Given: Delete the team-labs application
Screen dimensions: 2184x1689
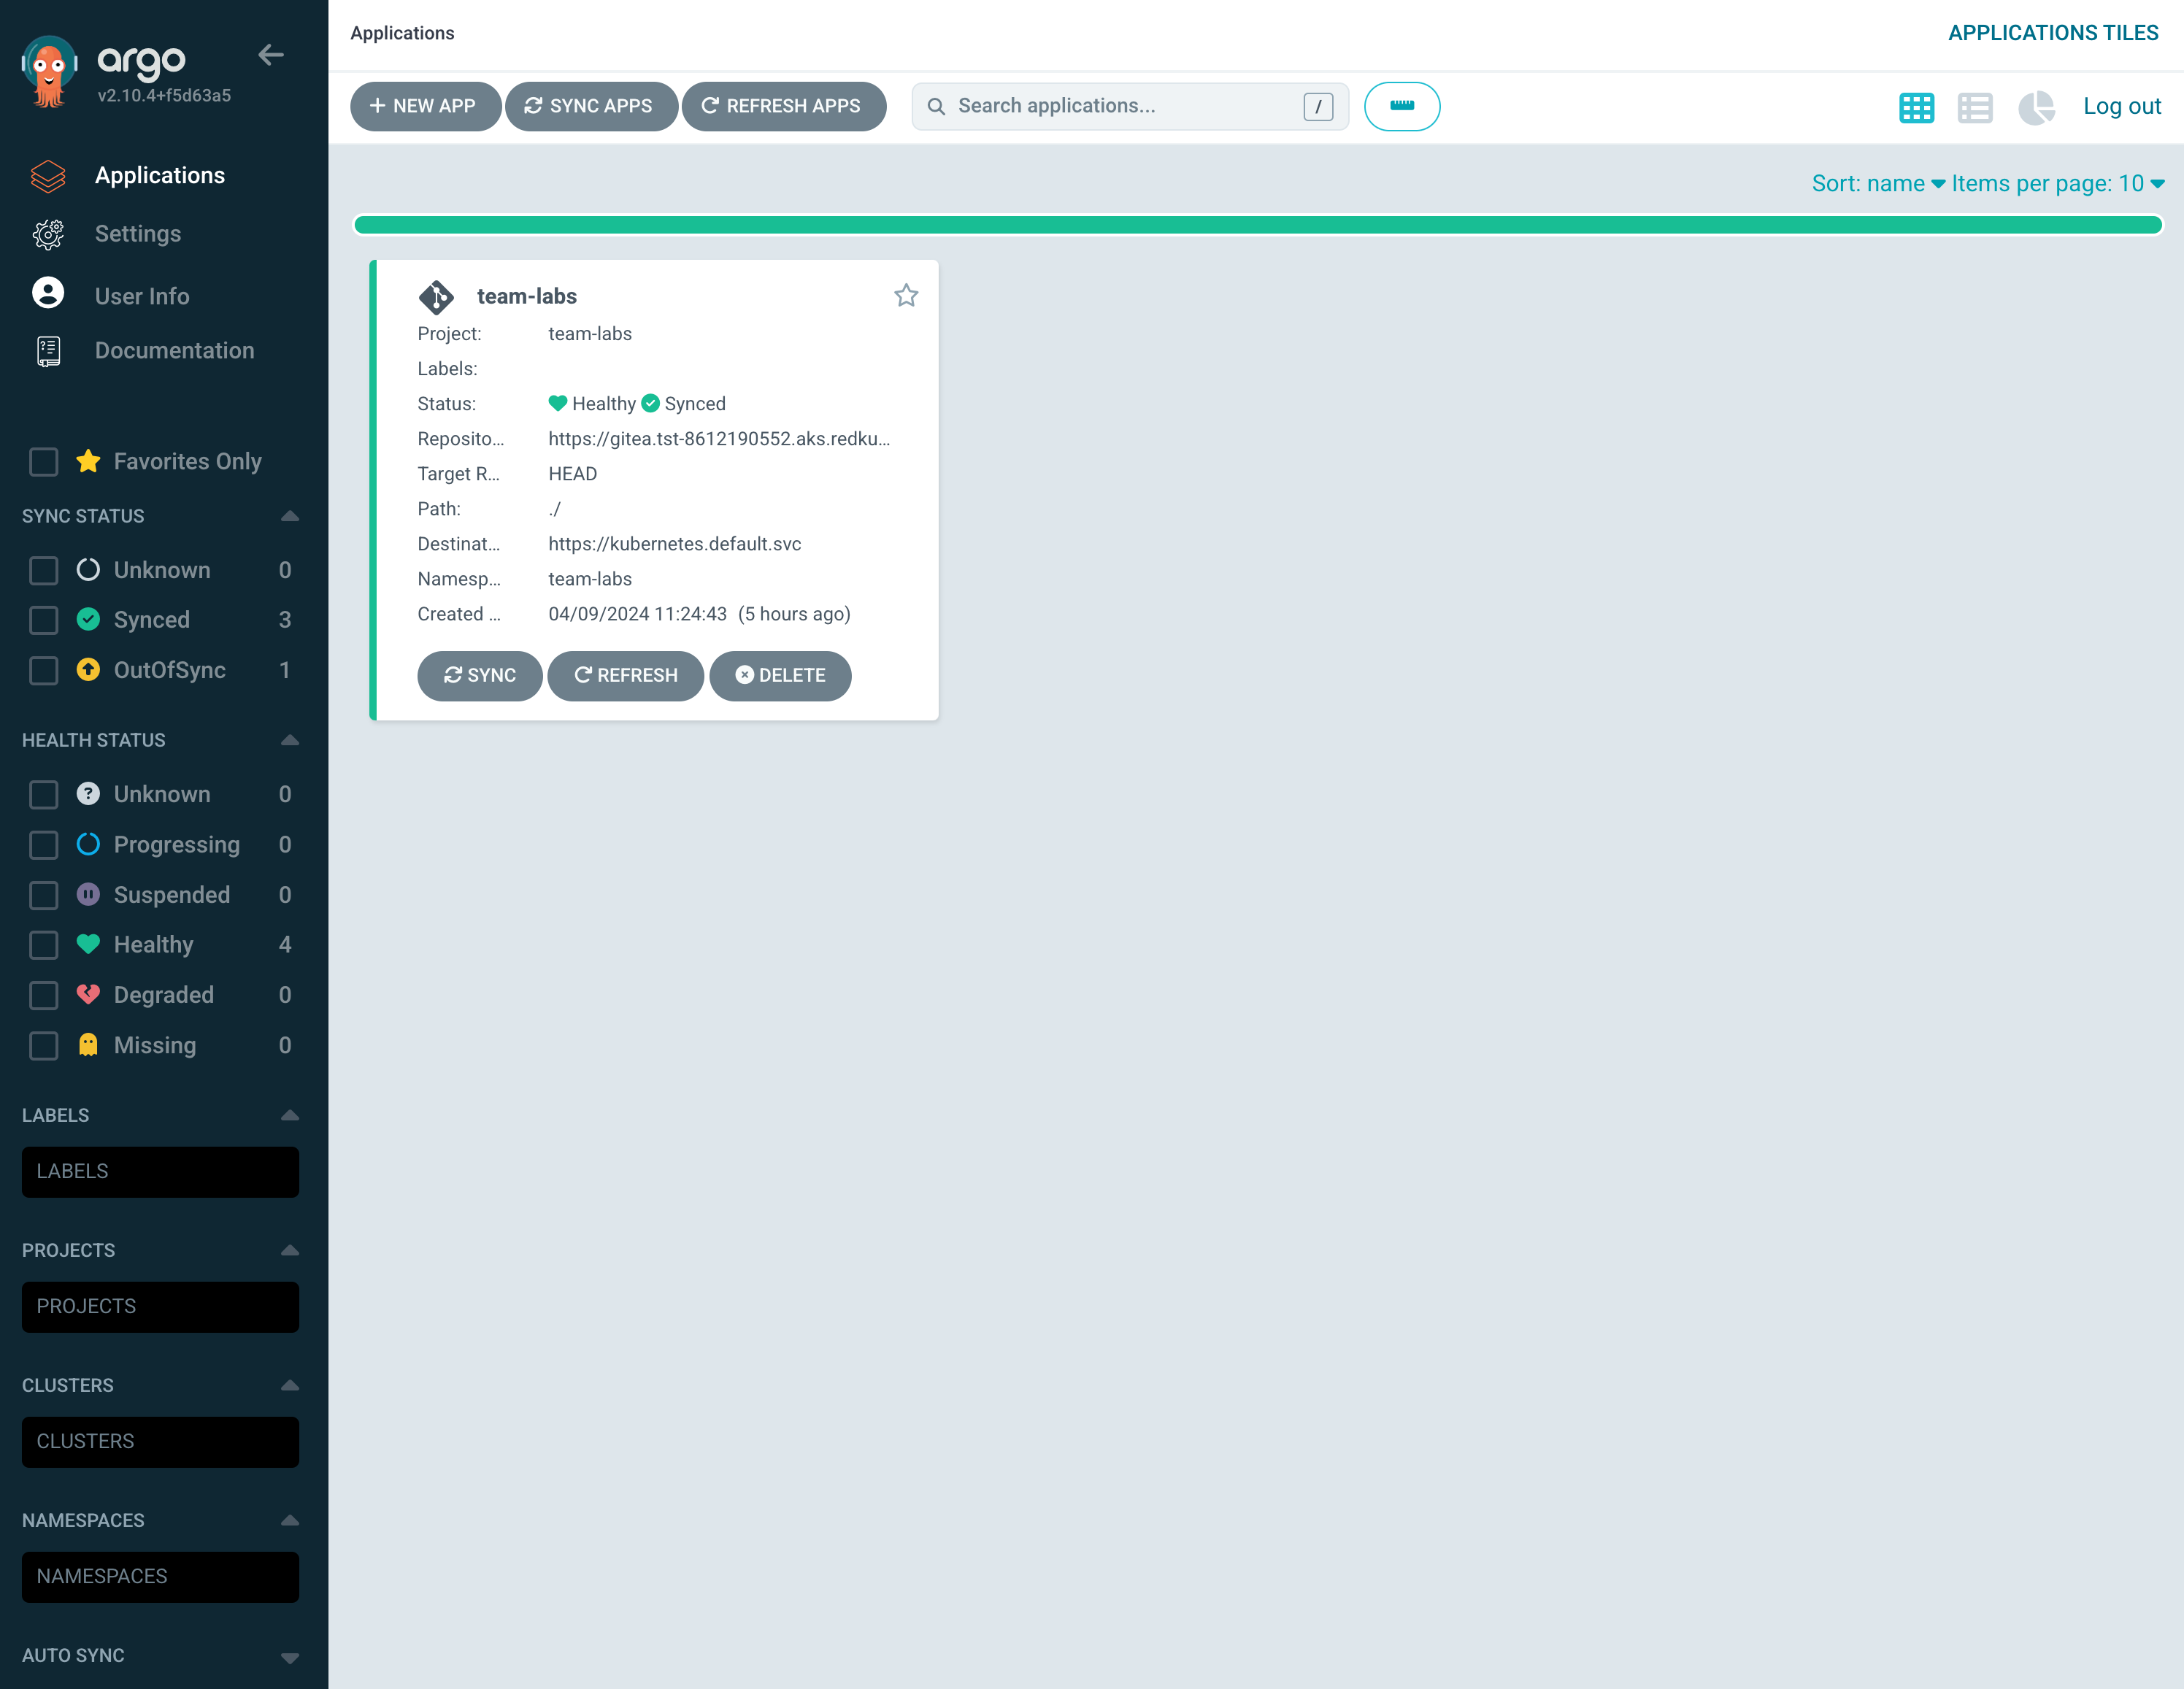Looking at the screenshot, I should coord(780,676).
